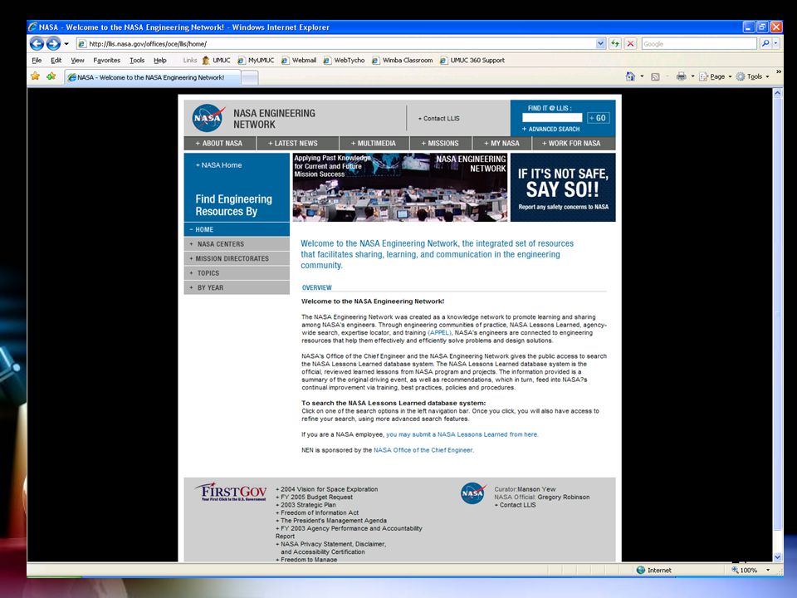The height and width of the screenshot is (598, 797).
Task: Open the search provider dropdown arrow
Action: point(775,44)
